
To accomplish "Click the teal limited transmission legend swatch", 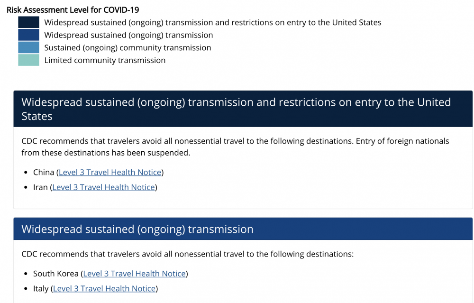I will click(x=28, y=60).
